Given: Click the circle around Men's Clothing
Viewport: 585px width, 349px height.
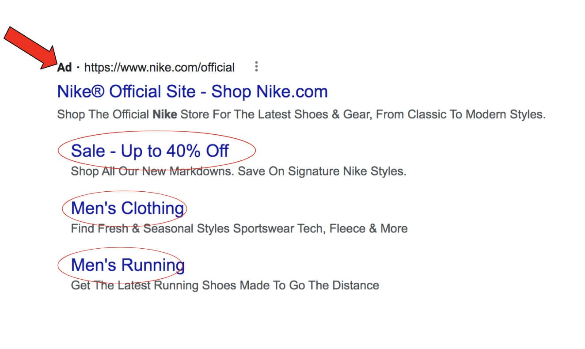Looking at the screenshot, I should pyautogui.click(x=126, y=208).
